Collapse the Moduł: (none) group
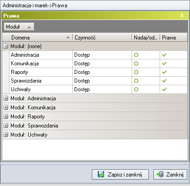Viewport: 190px width, 186px height. coord(5,46)
